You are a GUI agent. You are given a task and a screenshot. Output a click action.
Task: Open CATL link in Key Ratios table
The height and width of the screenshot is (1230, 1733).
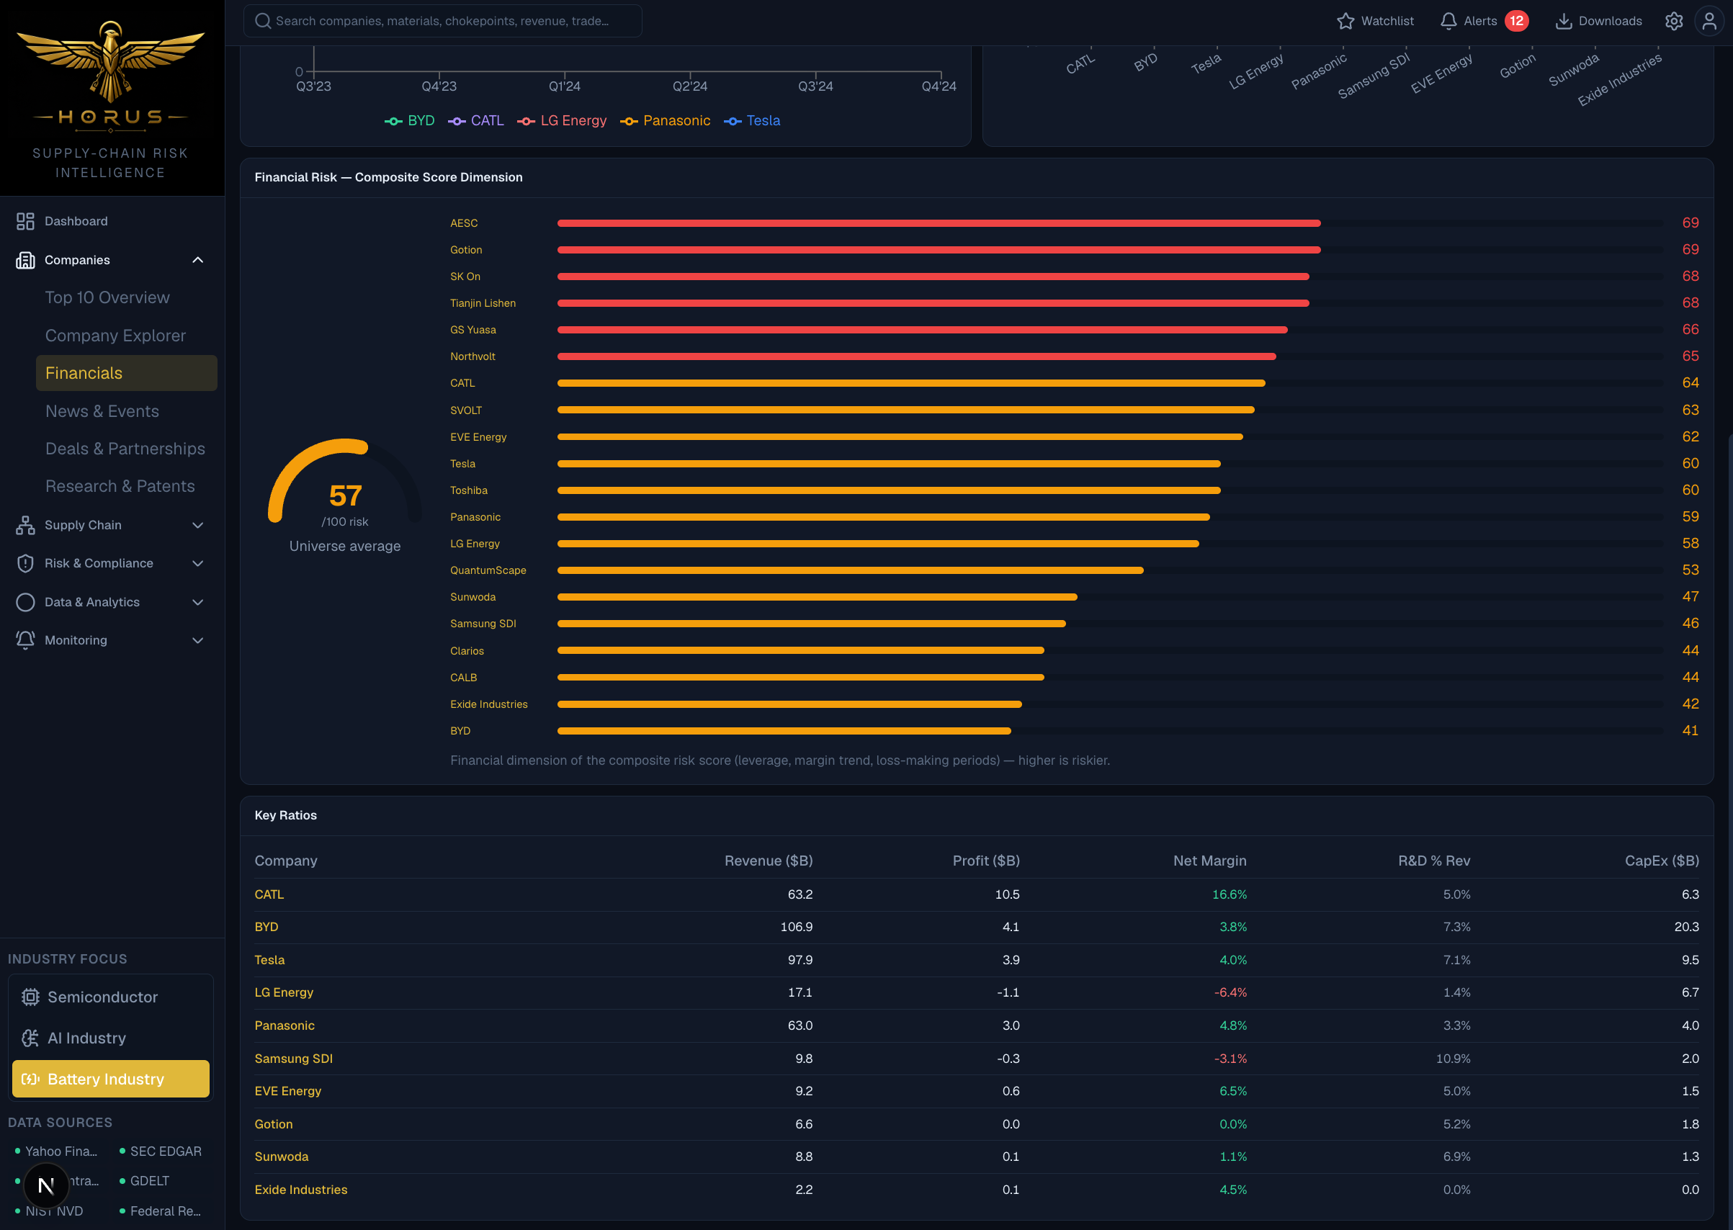coord(269,894)
